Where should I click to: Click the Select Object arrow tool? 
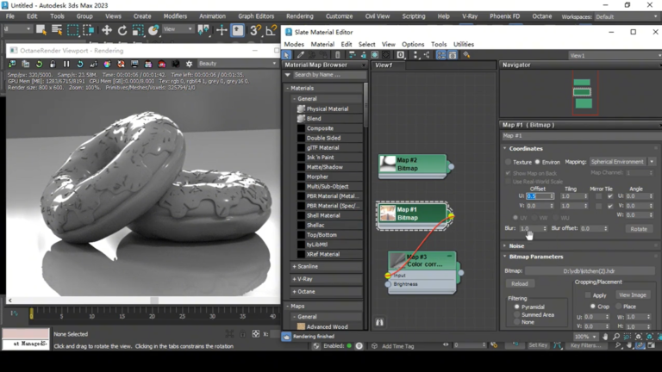[x=41, y=30]
